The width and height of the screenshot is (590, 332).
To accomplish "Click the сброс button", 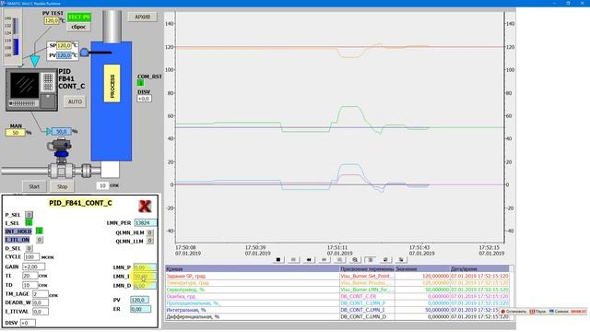I will [79, 27].
